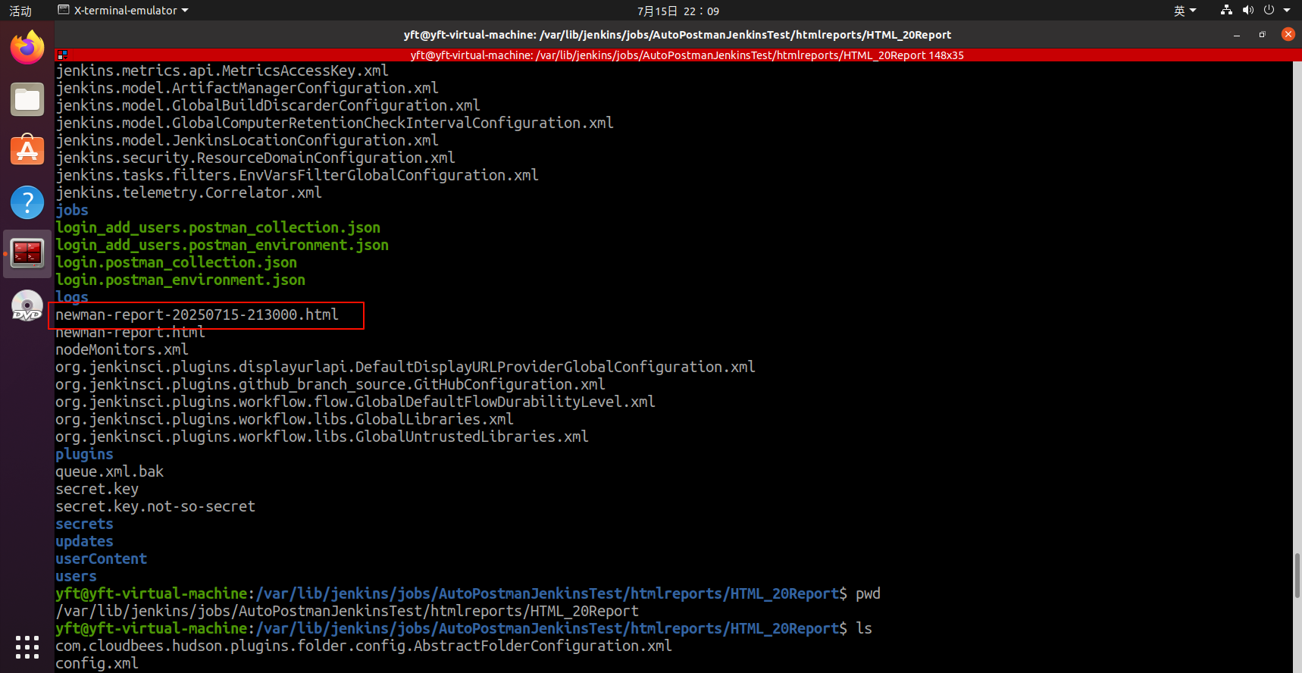1302x673 pixels.
Task: Click login_add_users.postman_collection.json
Action: tap(218, 227)
